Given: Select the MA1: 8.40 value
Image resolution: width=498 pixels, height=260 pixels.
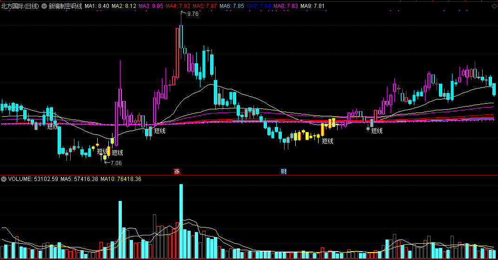Looking at the screenshot, I should [x=97, y=6].
